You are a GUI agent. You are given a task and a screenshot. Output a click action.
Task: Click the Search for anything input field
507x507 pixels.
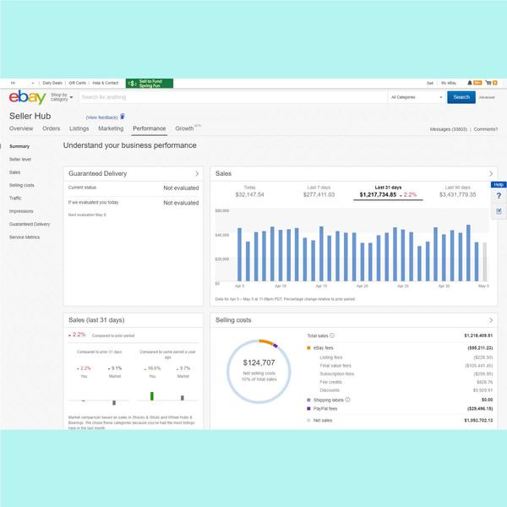[x=233, y=97]
